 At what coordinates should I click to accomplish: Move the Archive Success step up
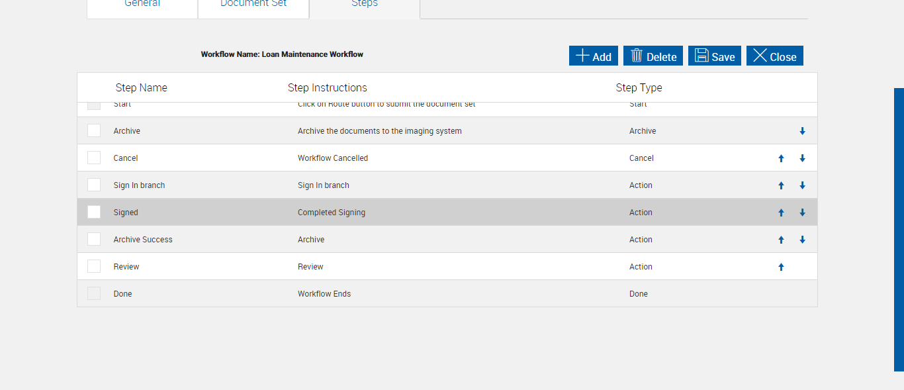781,240
